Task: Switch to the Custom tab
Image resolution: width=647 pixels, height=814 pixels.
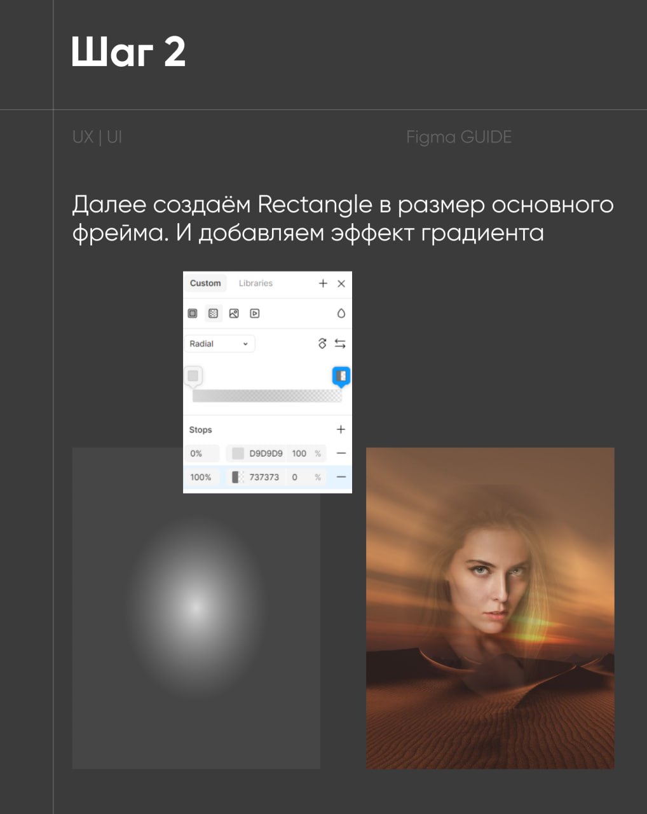Action: (205, 284)
